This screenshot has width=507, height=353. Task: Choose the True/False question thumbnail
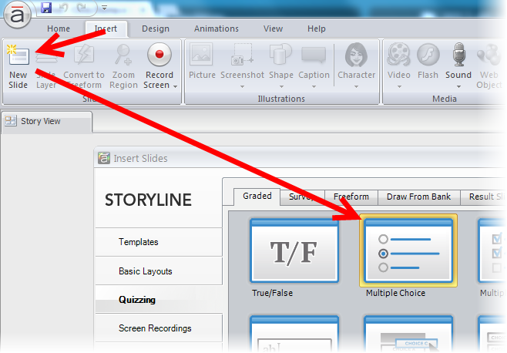tap(294, 250)
